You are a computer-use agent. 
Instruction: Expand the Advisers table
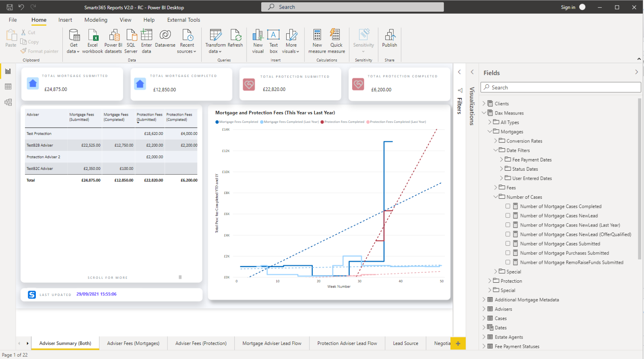tap(484, 309)
